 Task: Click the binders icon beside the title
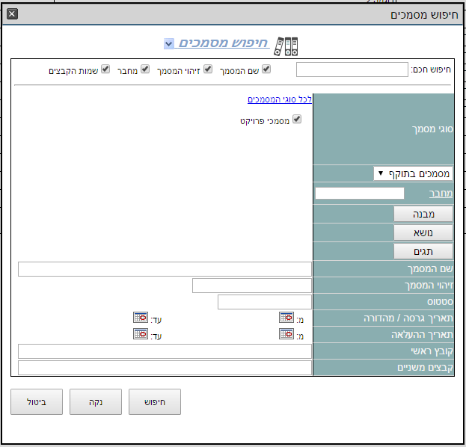point(286,46)
